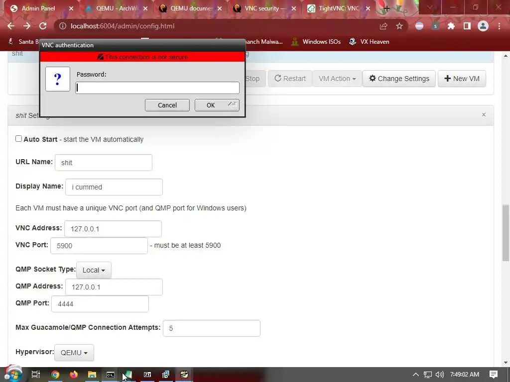
Task: Open the VX Heaven bookmark
Action: click(369, 42)
